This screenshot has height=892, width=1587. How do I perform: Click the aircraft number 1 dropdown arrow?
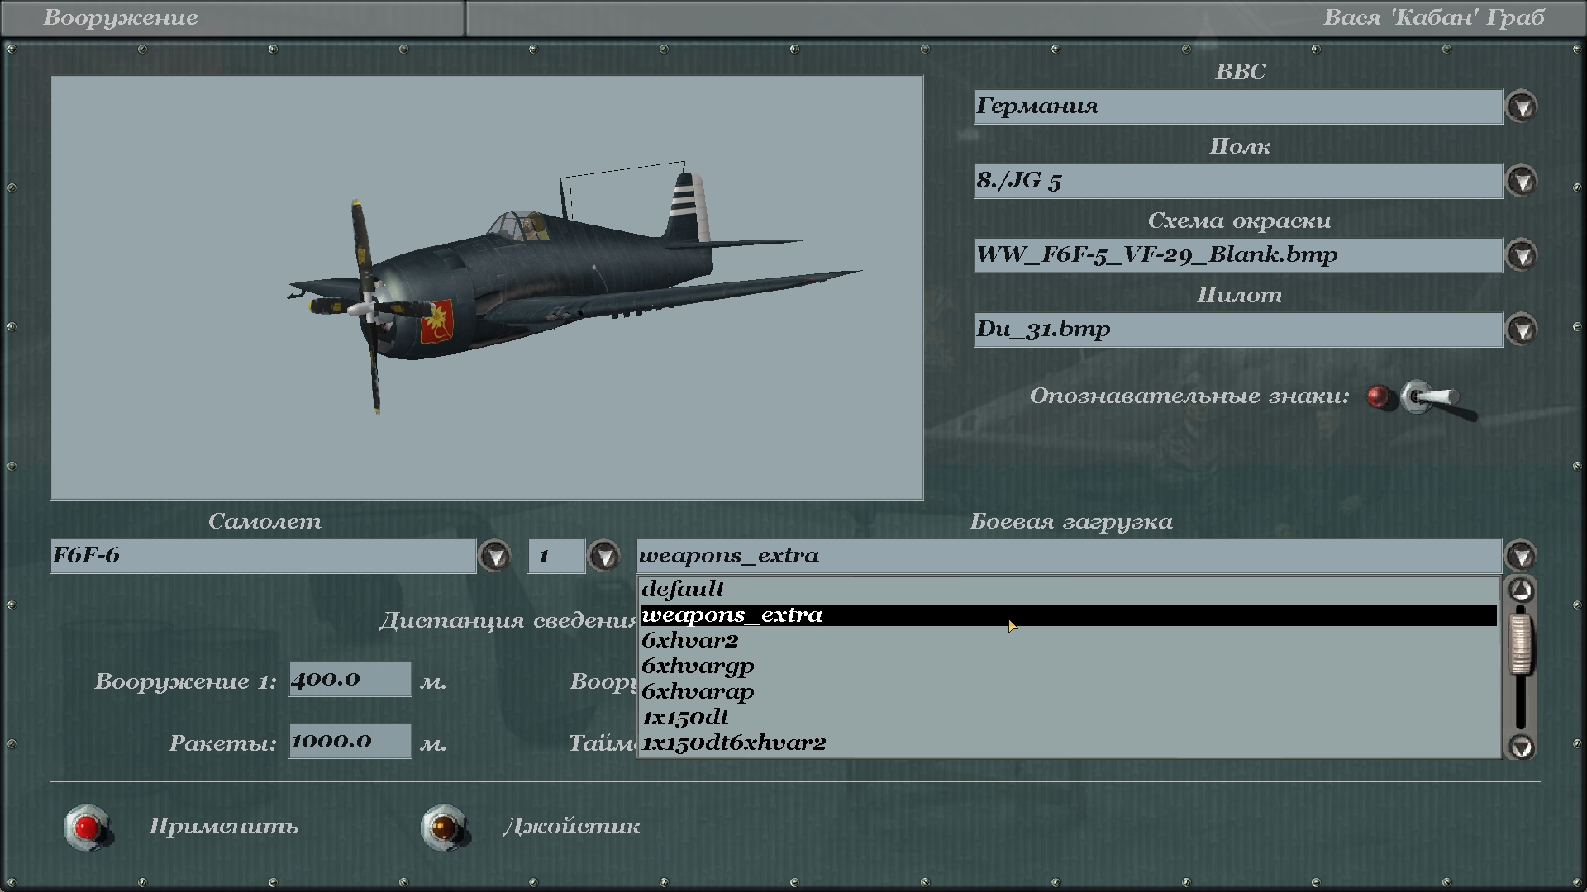point(604,557)
